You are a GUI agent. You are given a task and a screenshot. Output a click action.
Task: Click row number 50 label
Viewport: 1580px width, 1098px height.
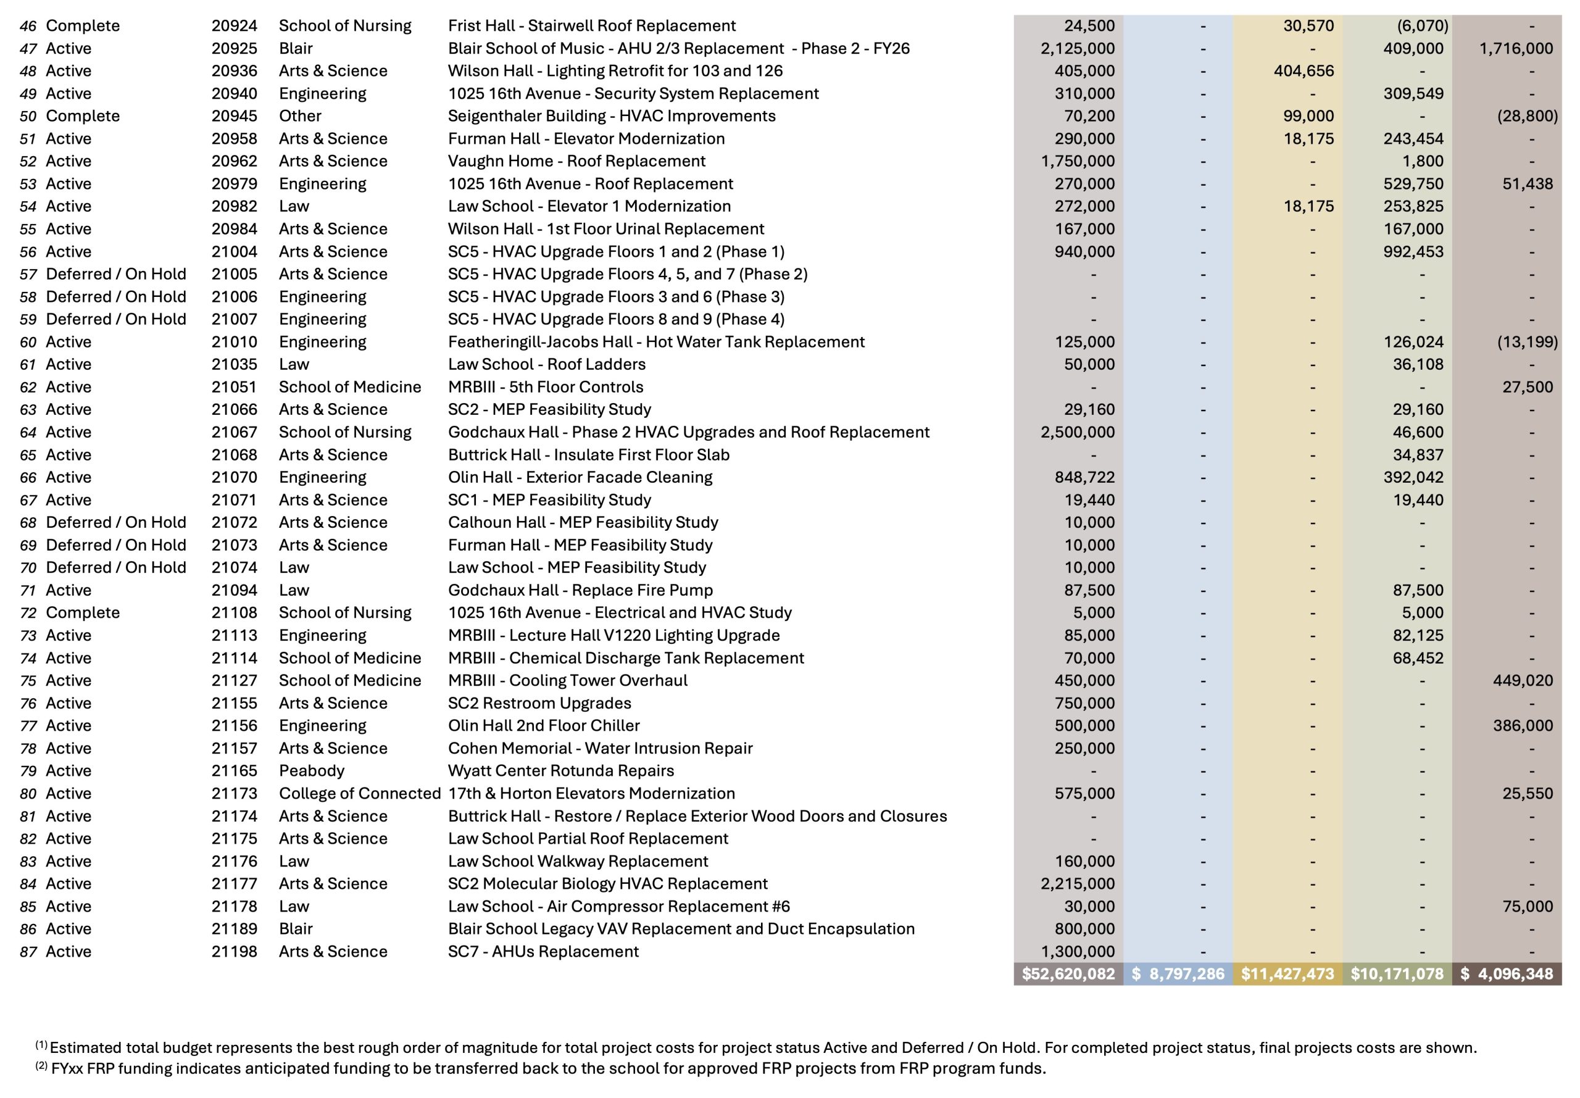click(28, 115)
